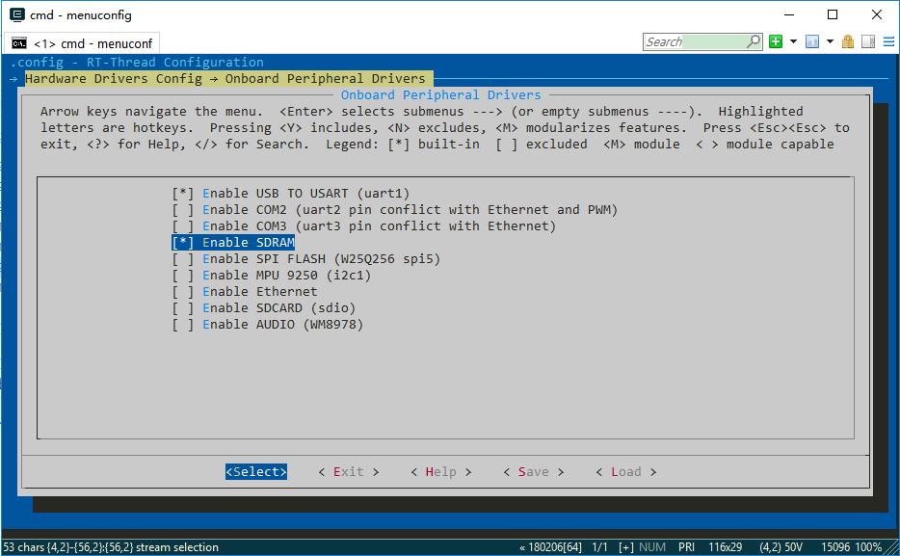Expand the dropdown arrow beside new console
Viewport: 900px width, 556px height.
coord(793,41)
